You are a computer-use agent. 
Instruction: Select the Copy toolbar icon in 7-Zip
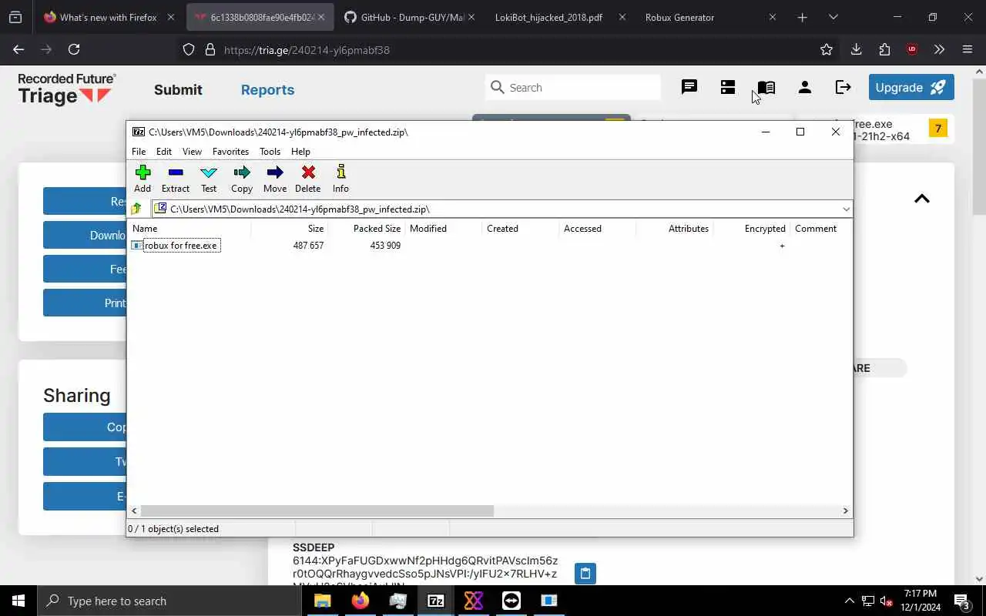click(242, 179)
